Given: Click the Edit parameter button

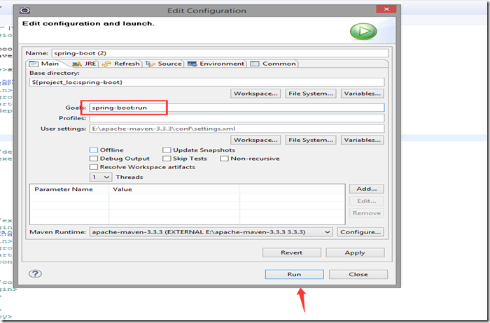Looking at the screenshot, I should click(x=366, y=201).
